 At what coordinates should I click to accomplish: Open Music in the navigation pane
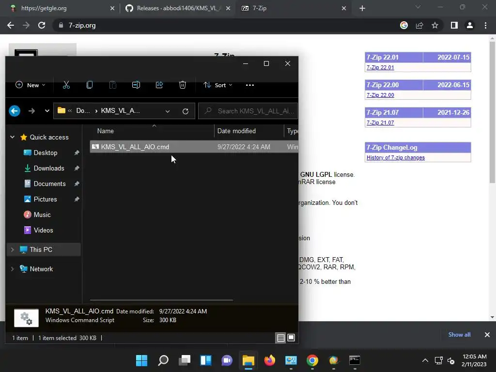[42, 215]
